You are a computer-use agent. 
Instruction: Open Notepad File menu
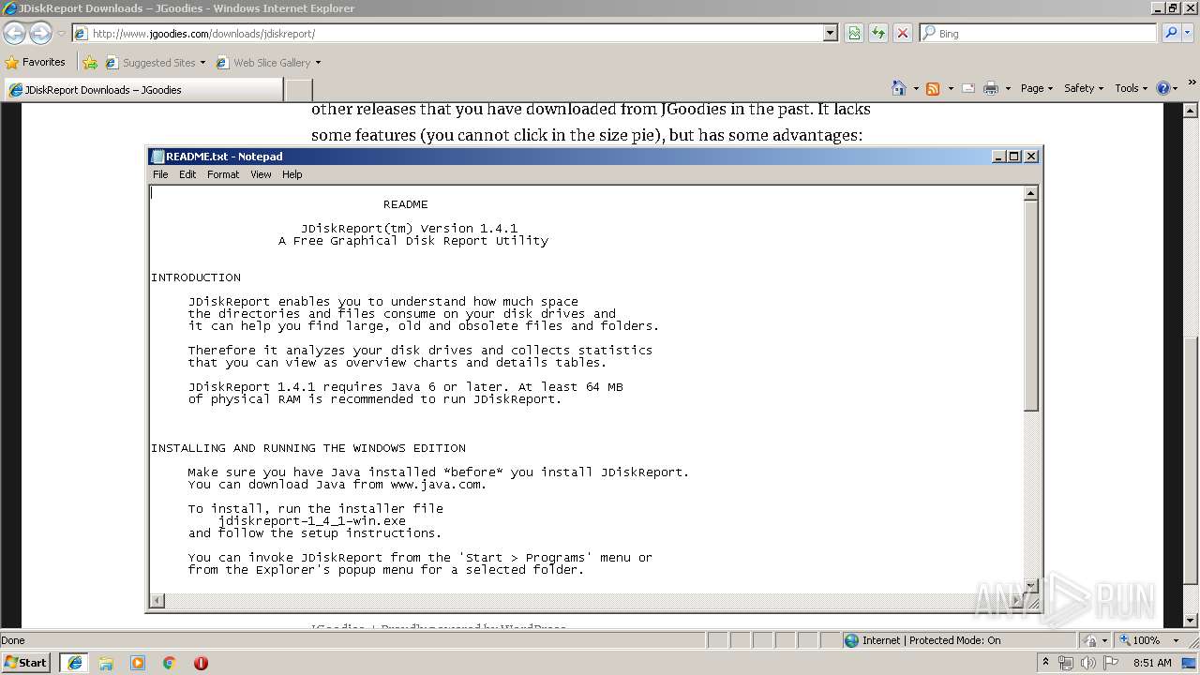pyautogui.click(x=160, y=174)
